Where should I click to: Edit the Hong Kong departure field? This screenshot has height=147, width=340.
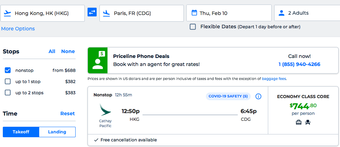tap(46, 13)
